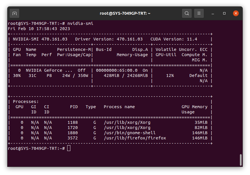Click the GPU-Util header text
The width and height of the screenshot is (250, 175).
(x=166, y=55)
